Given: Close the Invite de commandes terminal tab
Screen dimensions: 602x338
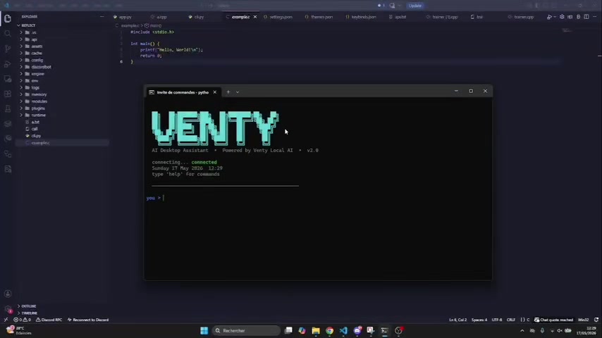Looking at the screenshot, I should click(214, 92).
